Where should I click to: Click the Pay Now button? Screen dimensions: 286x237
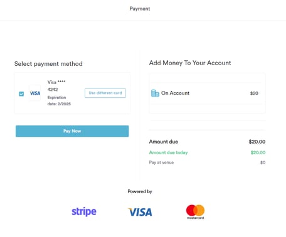[x=72, y=131]
